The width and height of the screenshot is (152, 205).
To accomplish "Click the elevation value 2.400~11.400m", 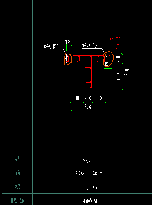I will coord(89,174).
